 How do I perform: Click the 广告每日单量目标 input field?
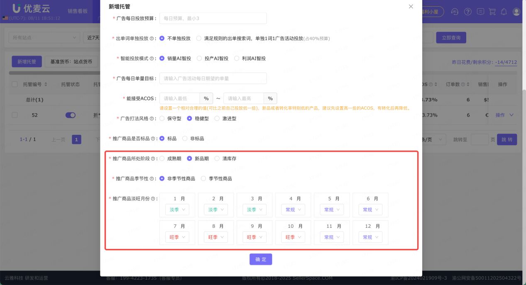[213, 78]
